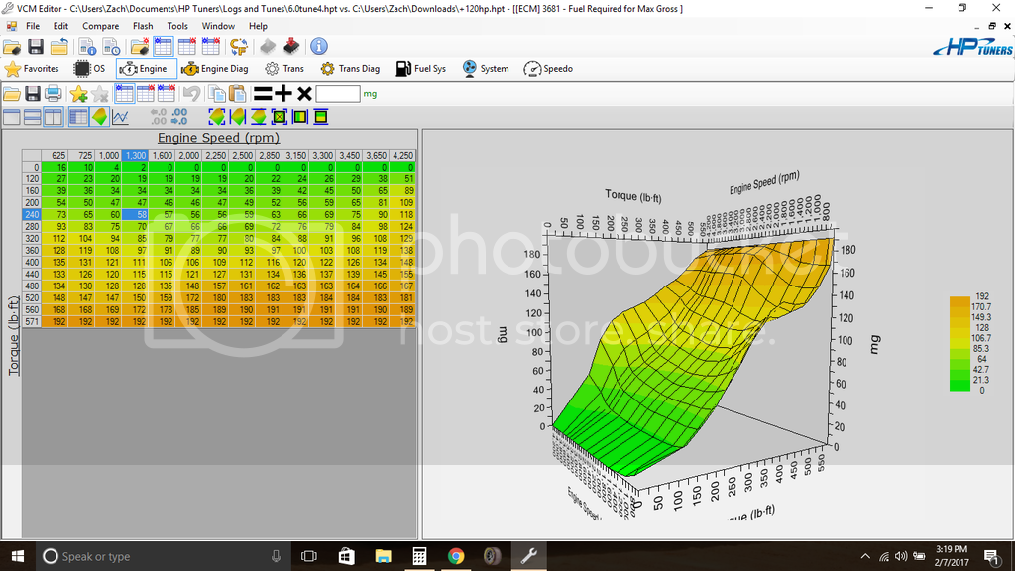Open the System section

486,69
